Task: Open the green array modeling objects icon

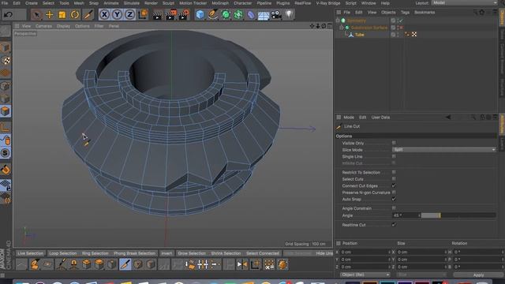Action: (x=238, y=14)
